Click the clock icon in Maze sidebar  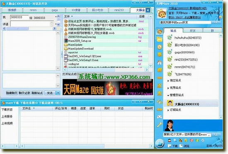tap(160, 47)
